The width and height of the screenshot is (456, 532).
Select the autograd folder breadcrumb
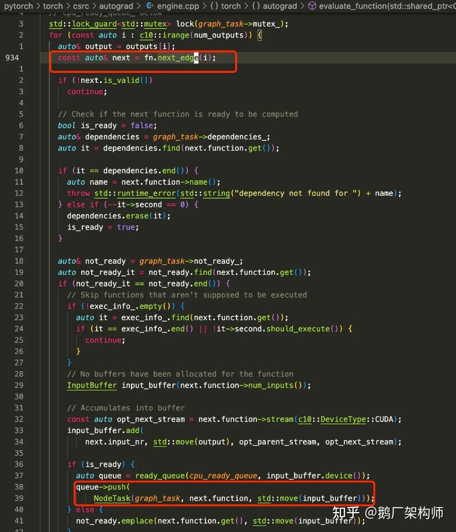coord(116,6)
